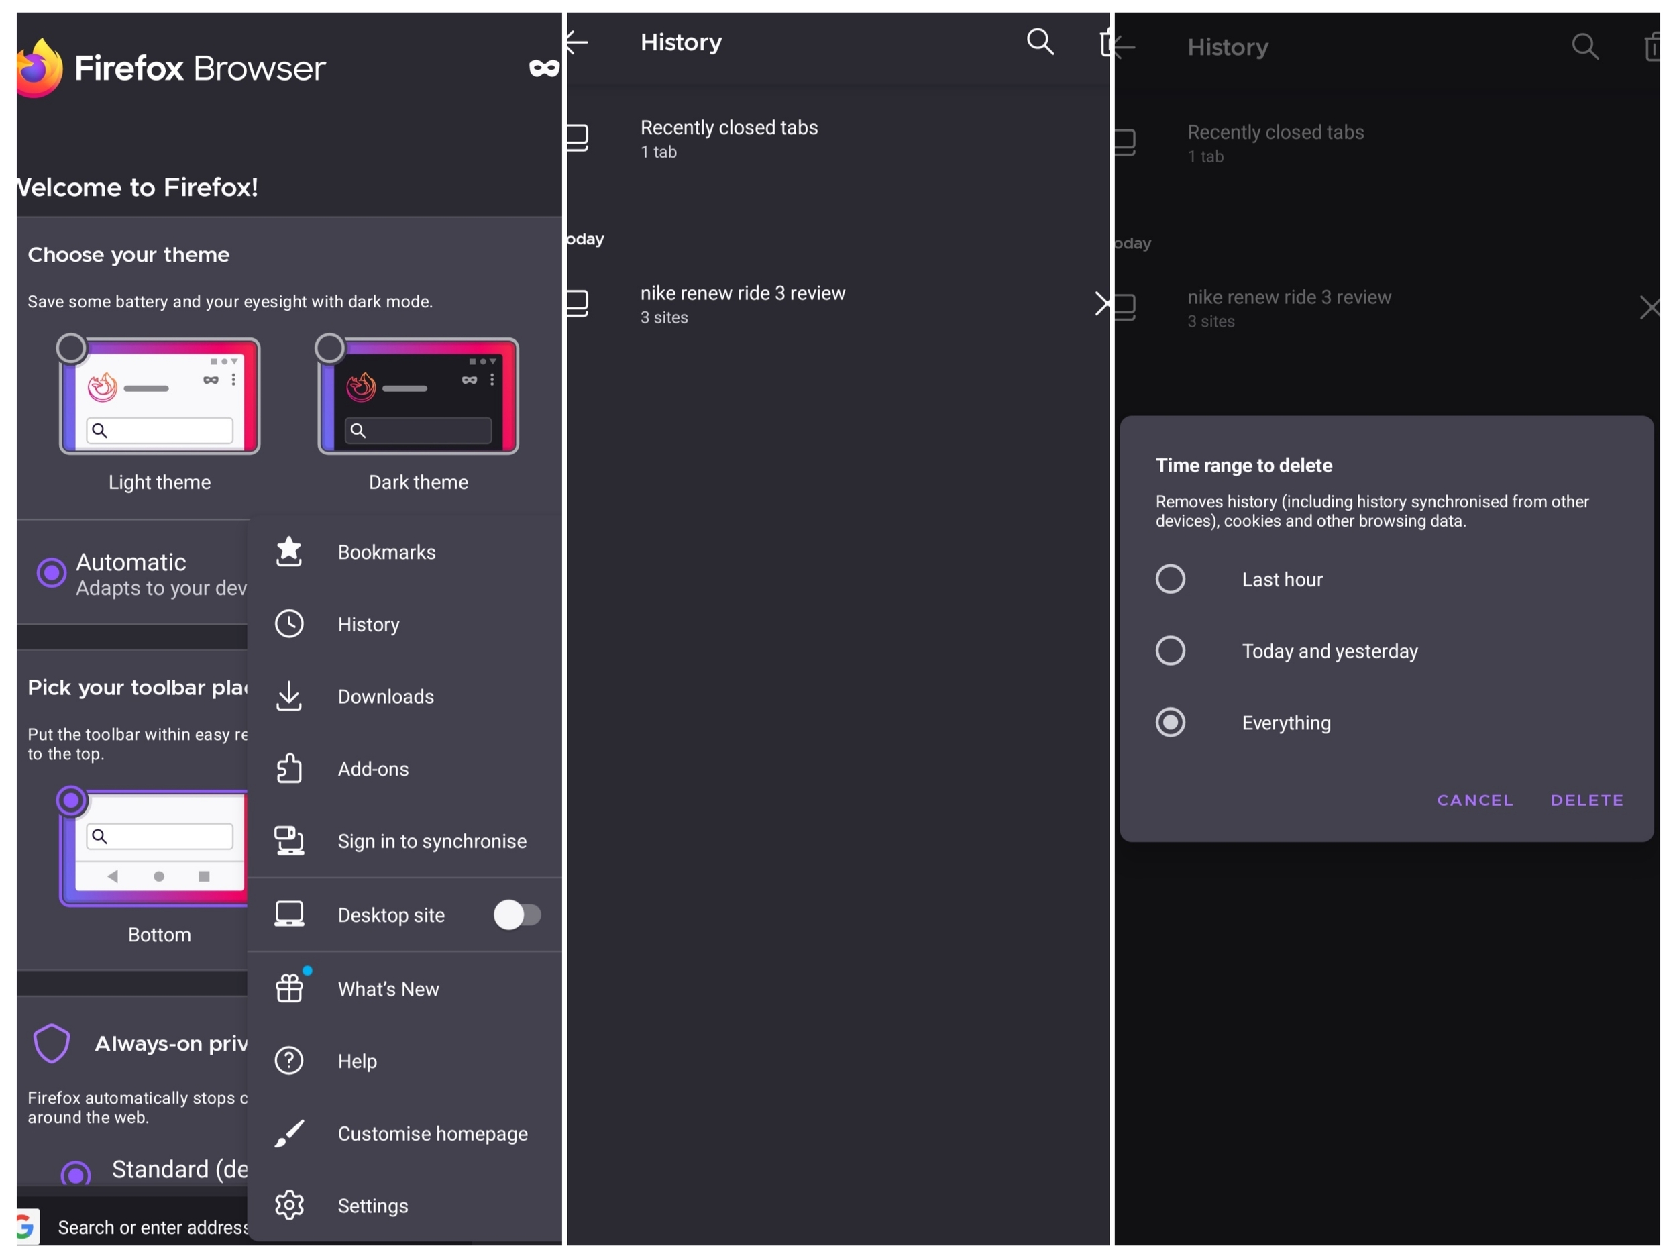Viewport: 1677px width, 1258px height.
Task: Click back arrow in middle History panel
Action: pos(577,42)
